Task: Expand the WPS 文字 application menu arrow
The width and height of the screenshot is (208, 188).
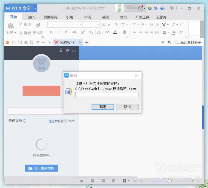Action: click(35, 8)
